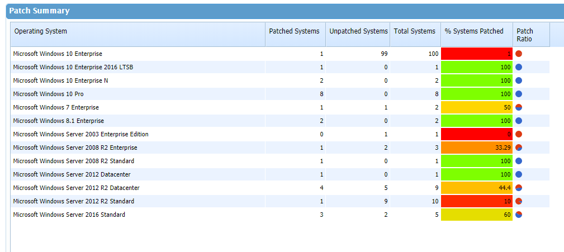The width and height of the screenshot is (564, 252).
Task: Click the pie icon for Server 2012 Datacenter
Action: point(519,174)
